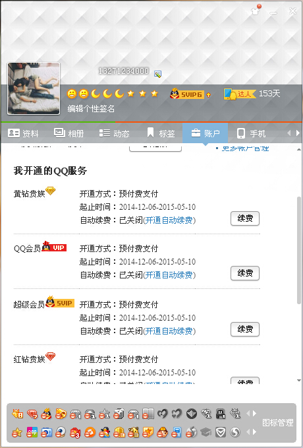Enable auto-renew link for 黄钻贵族
This screenshot has height=448, width=303.
tap(169, 220)
